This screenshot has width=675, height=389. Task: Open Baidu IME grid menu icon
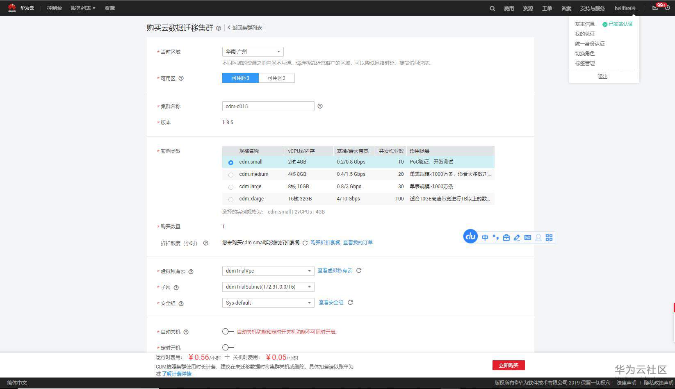[549, 238]
